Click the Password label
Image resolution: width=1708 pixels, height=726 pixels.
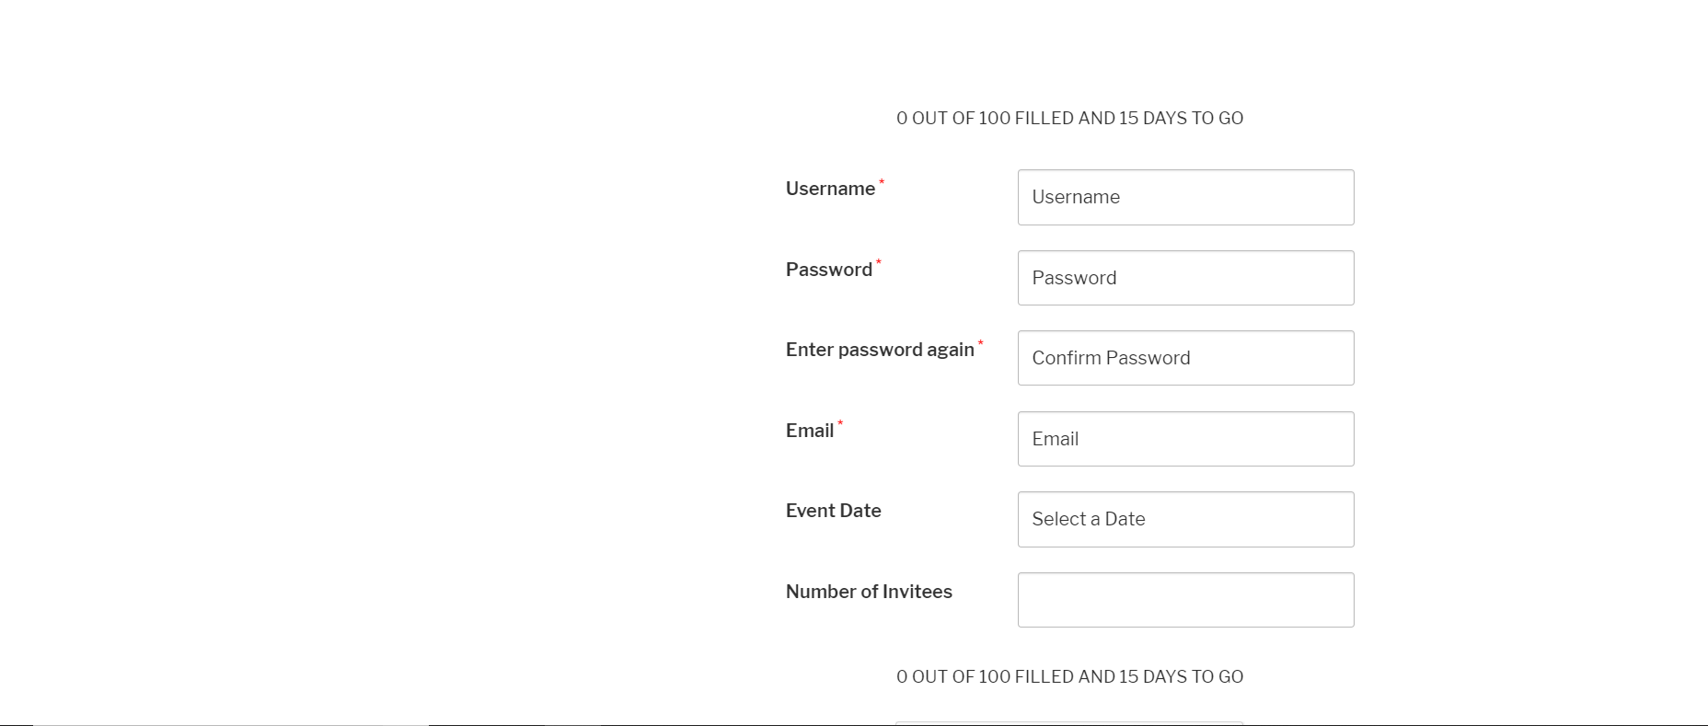click(827, 270)
